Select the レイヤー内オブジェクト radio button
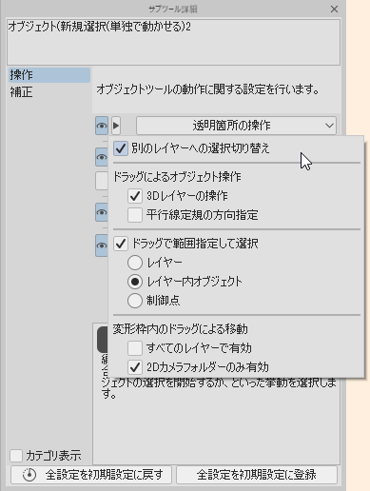Screen dimensions: 370x491 (135, 282)
